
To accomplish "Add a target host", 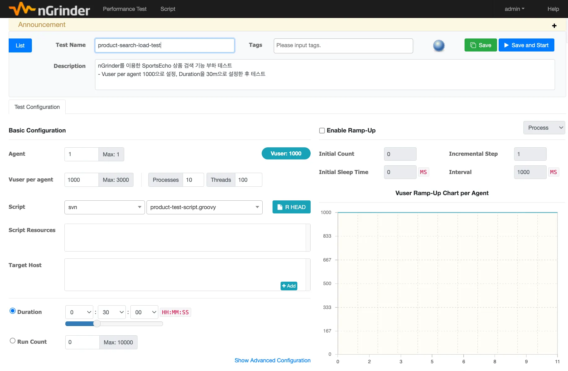I will (289, 286).
